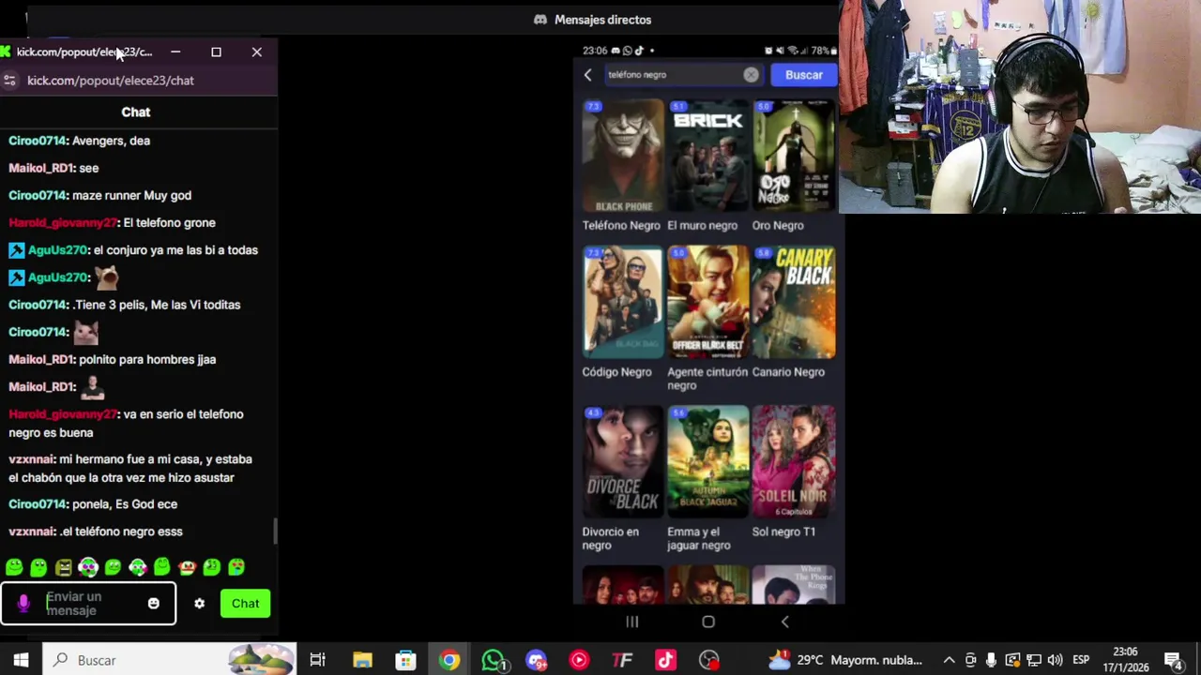Pick the angry square-face emote

[x=64, y=567]
